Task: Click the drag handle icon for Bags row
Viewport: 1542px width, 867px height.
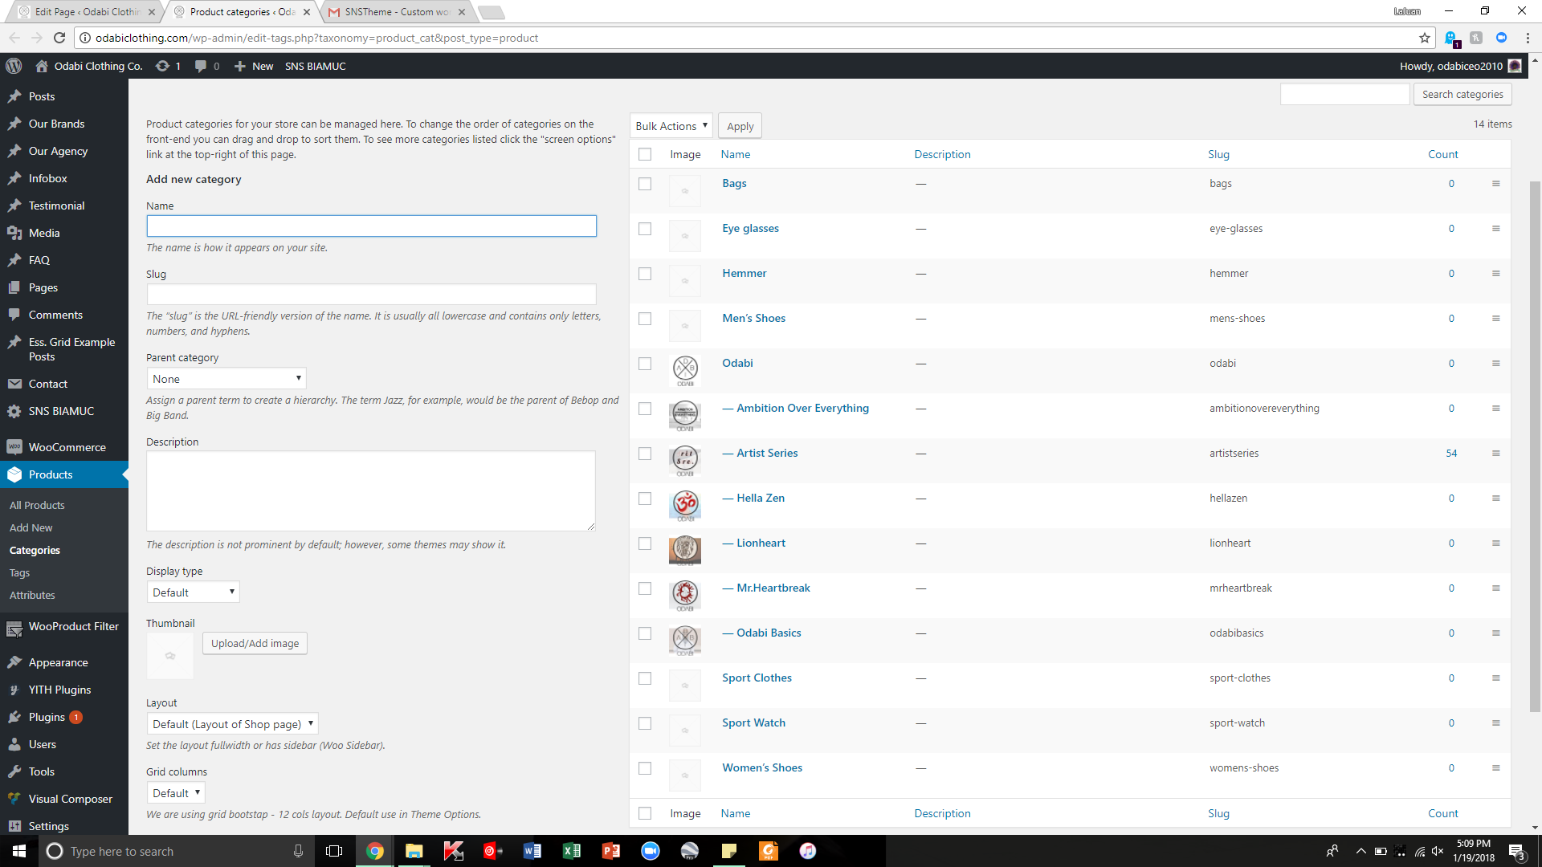Action: [1495, 184]
